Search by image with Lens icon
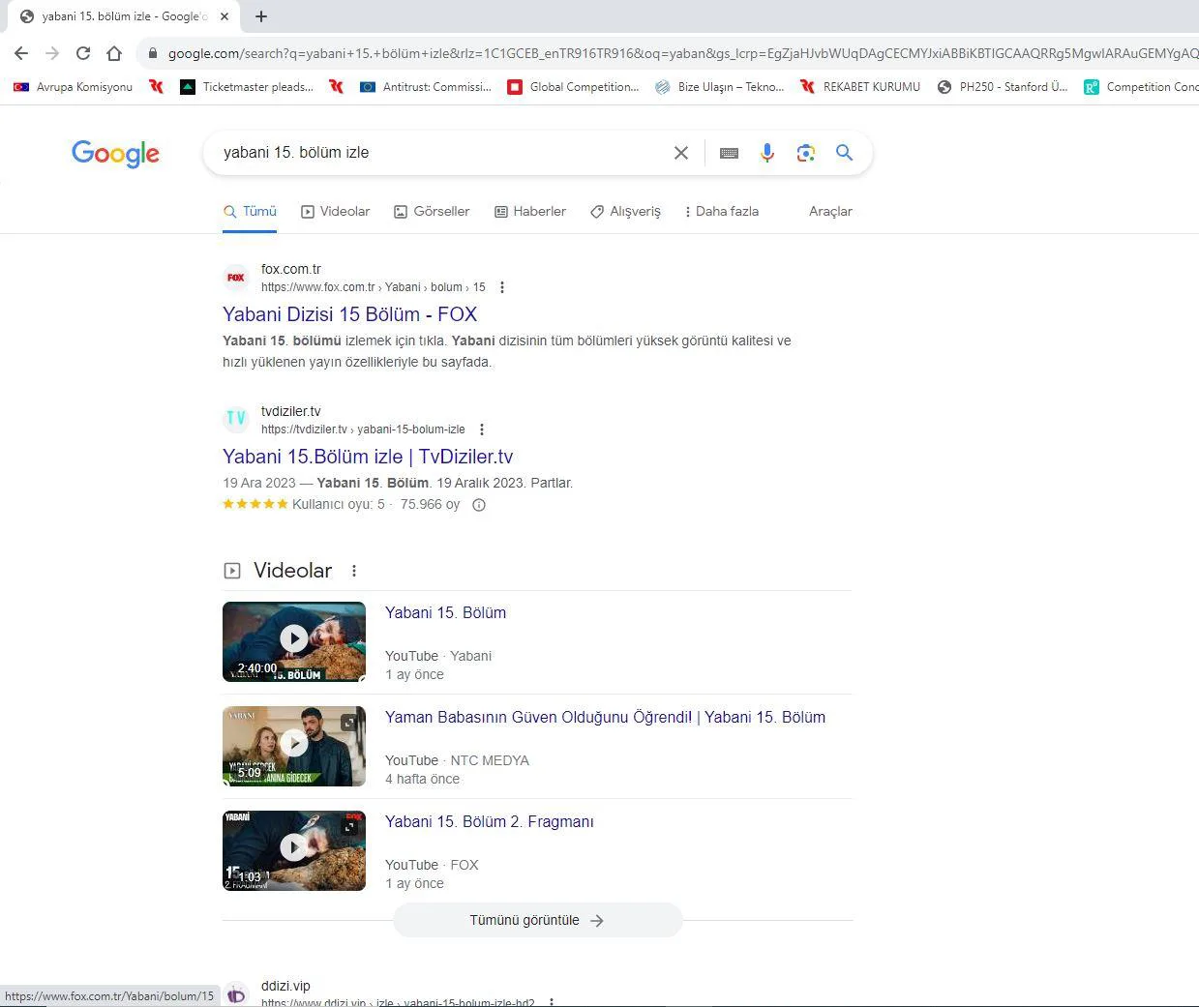1199x1007 pixels. pyautogui.click(x=805, y=153)
